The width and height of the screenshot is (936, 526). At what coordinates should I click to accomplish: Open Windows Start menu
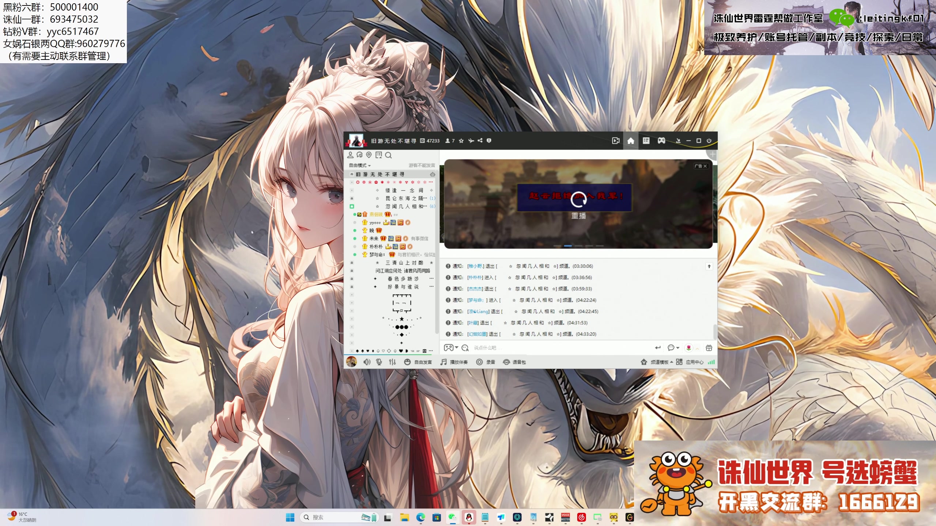[290, 517]
